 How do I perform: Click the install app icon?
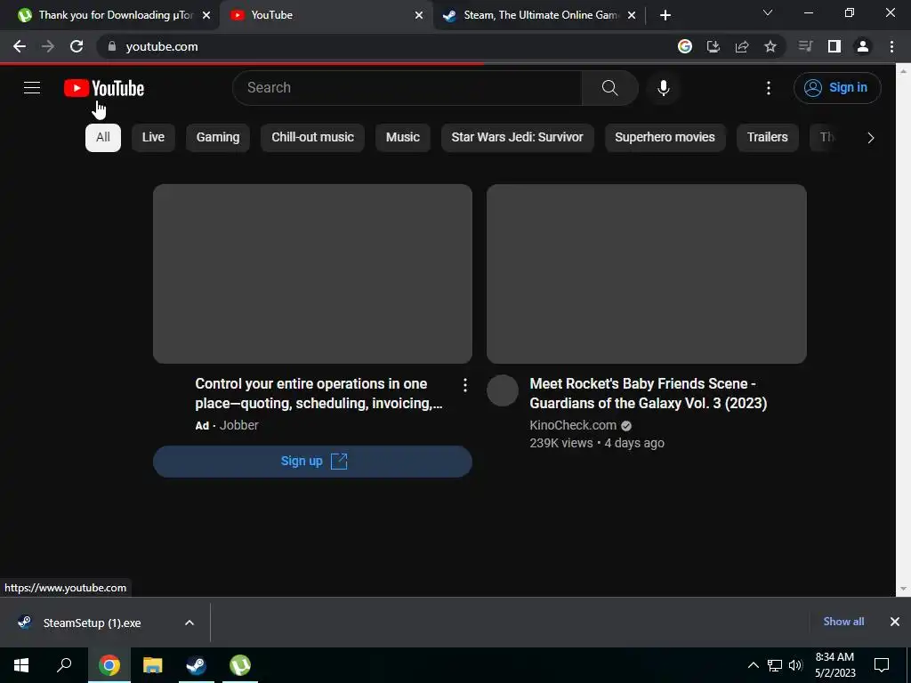(713, 46)
